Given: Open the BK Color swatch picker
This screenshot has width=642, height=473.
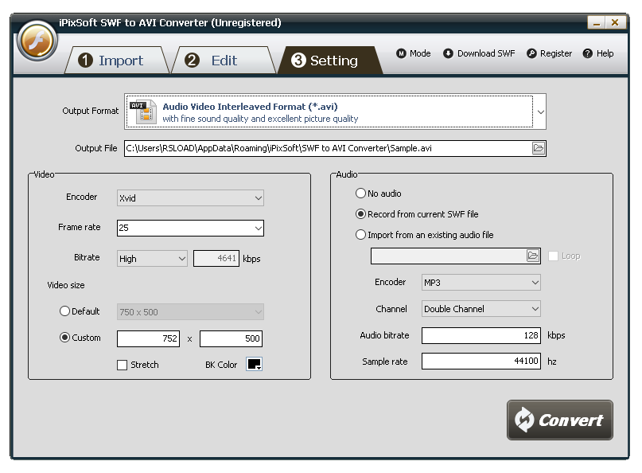Looking at the screenshot, I should pyautogui.click(x=255, y=364).
